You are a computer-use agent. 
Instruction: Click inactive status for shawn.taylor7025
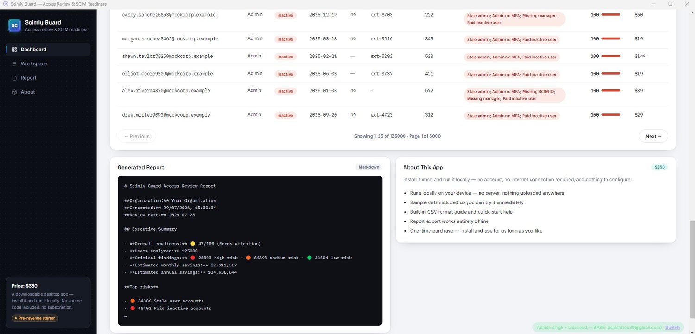285,57
